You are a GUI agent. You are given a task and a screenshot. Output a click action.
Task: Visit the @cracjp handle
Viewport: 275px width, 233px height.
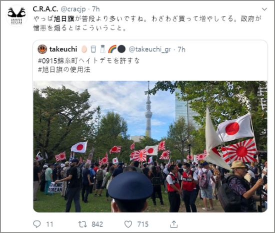tap(73, 9)
